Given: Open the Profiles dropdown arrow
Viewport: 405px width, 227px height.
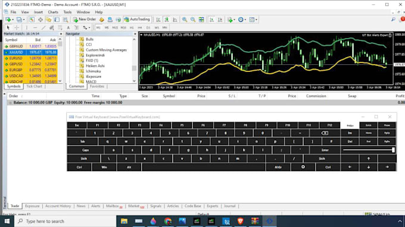Looking at the screenshot, I should (x=24, y=20).
